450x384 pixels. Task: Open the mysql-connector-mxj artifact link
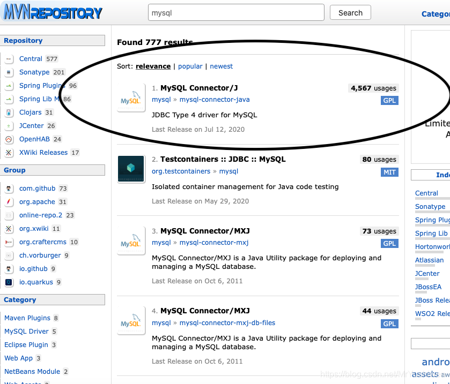coord(214,243)
